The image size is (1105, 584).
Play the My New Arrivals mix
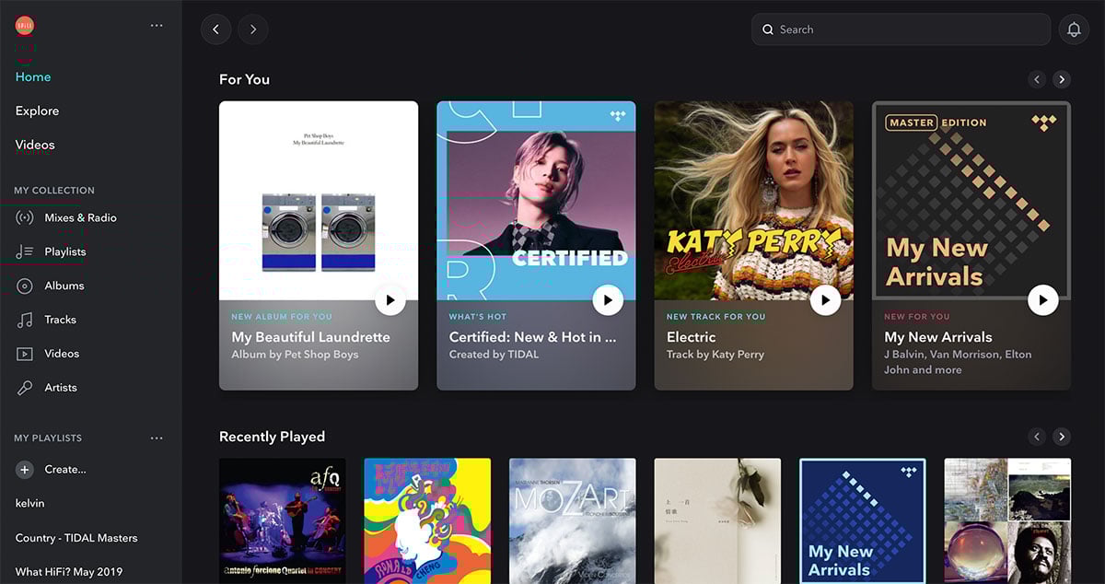click(1042, 300)
